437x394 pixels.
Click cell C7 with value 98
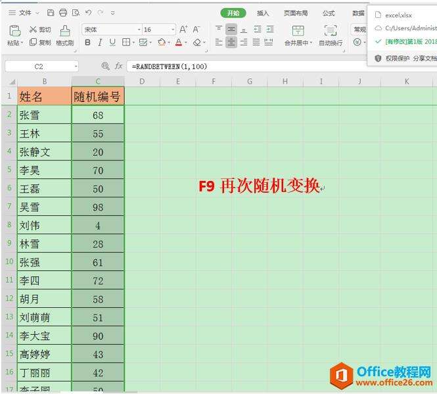click(x=98, y=207)
